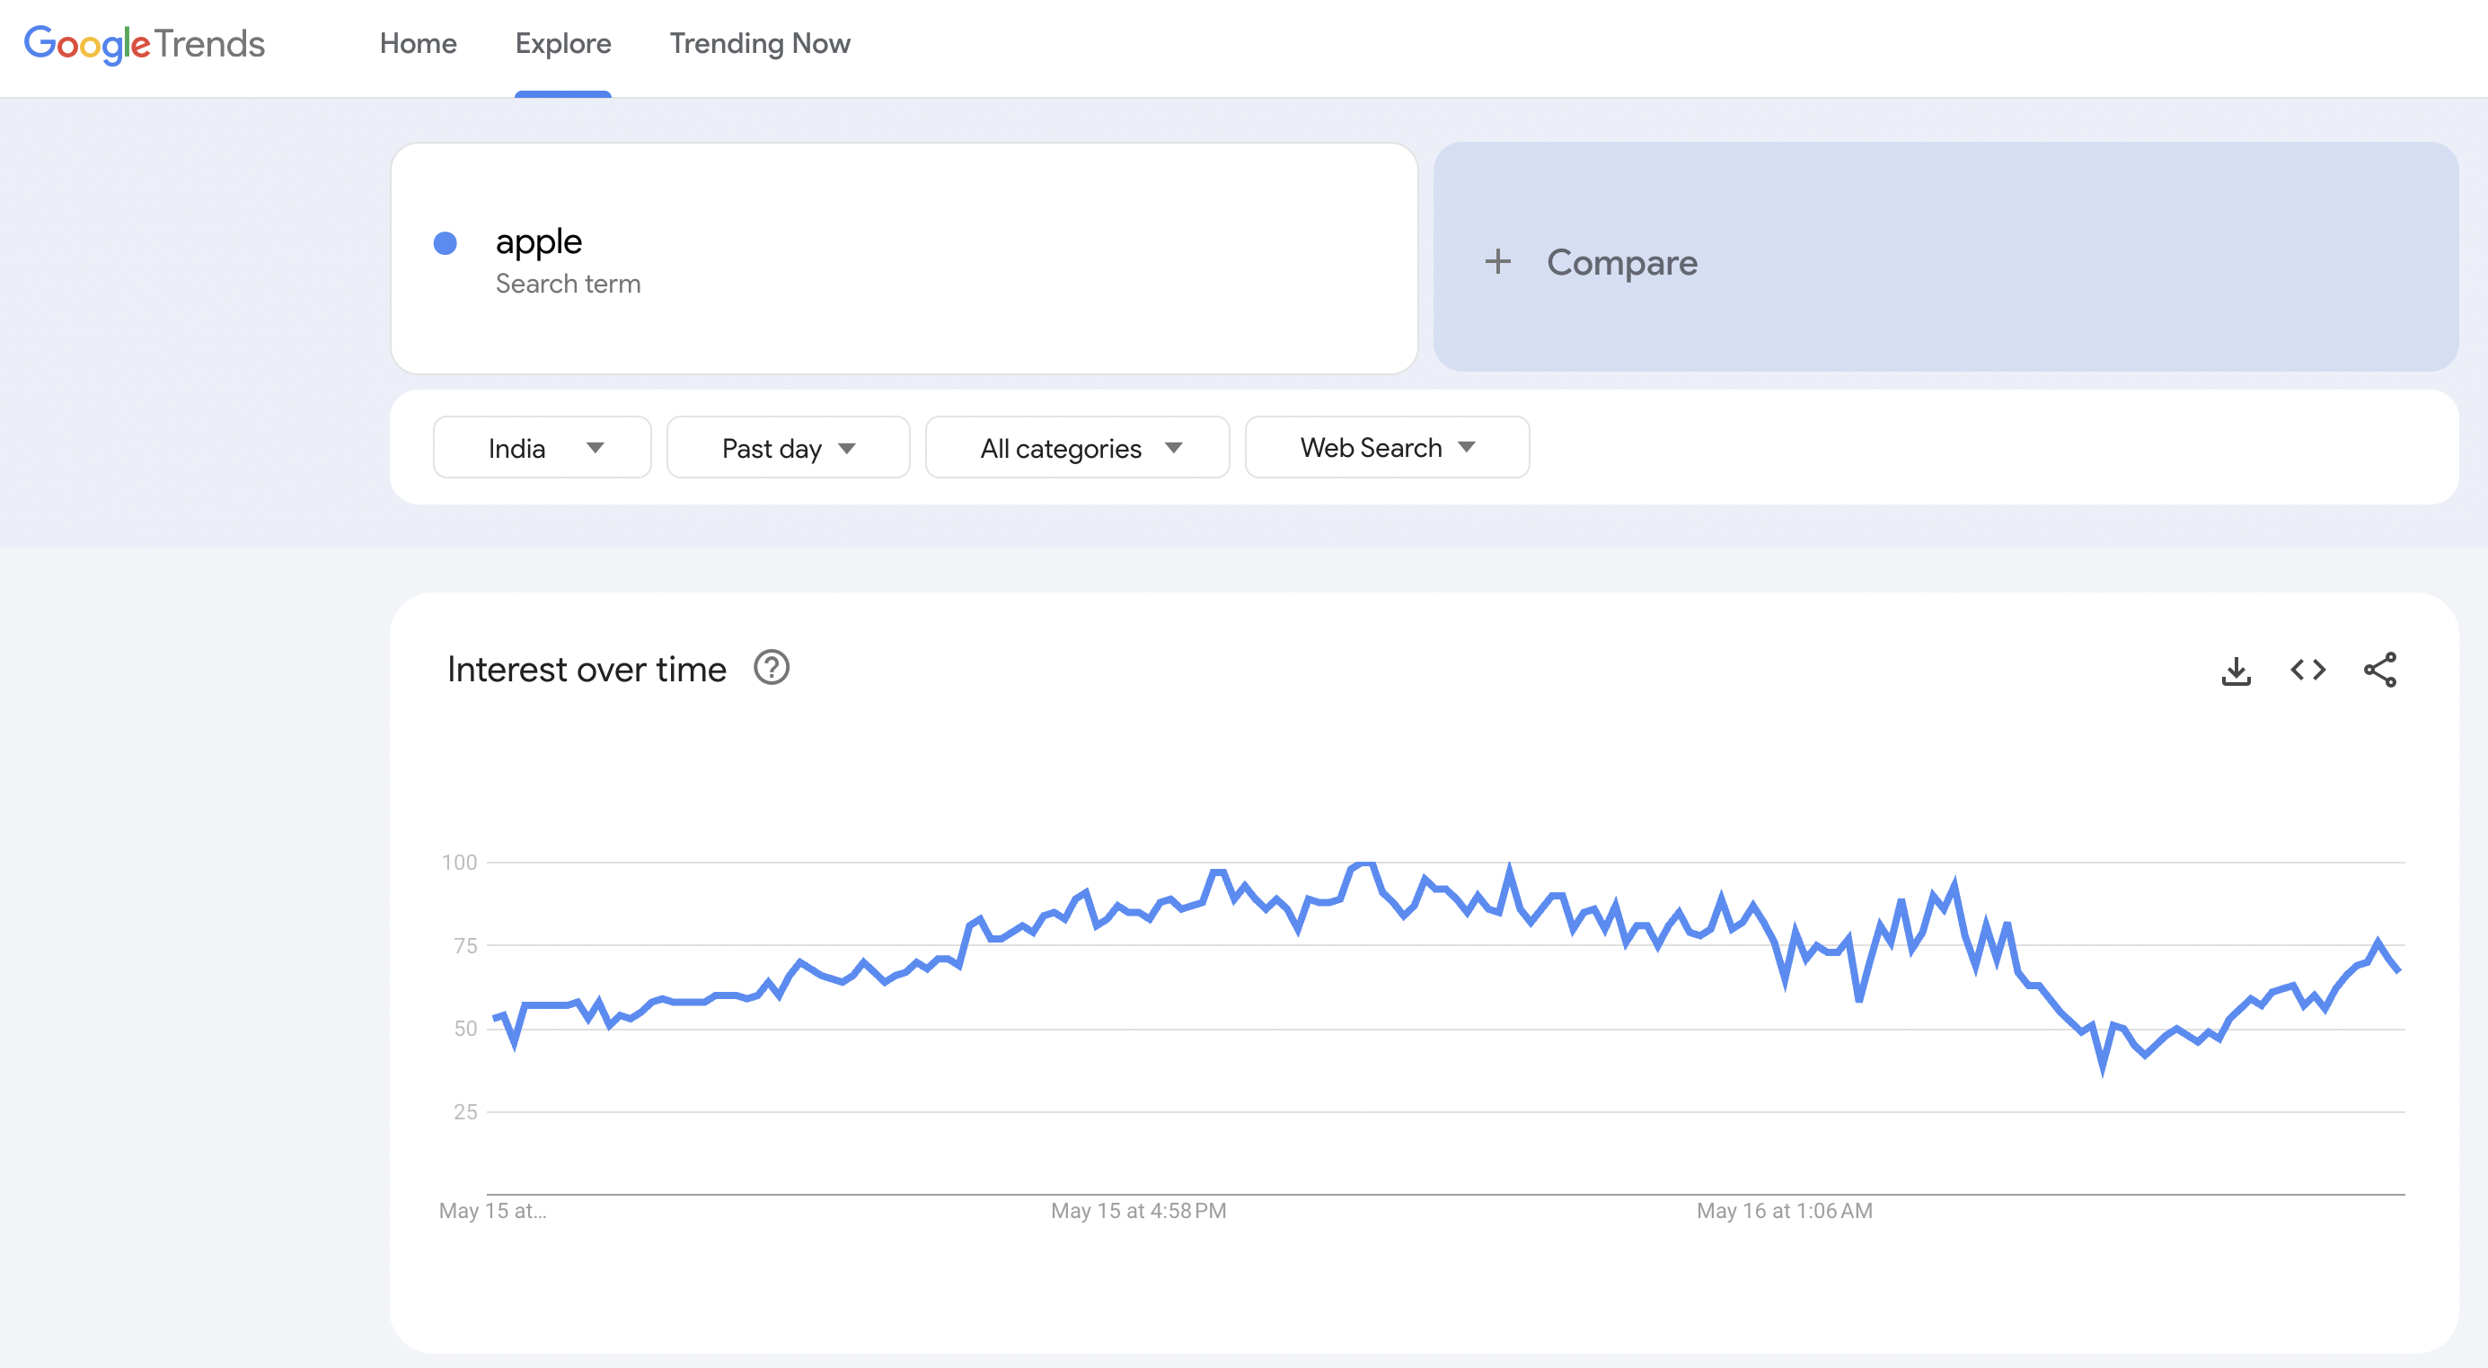
Task: Open the India region dropdown
Action: [x=542, y=448]
